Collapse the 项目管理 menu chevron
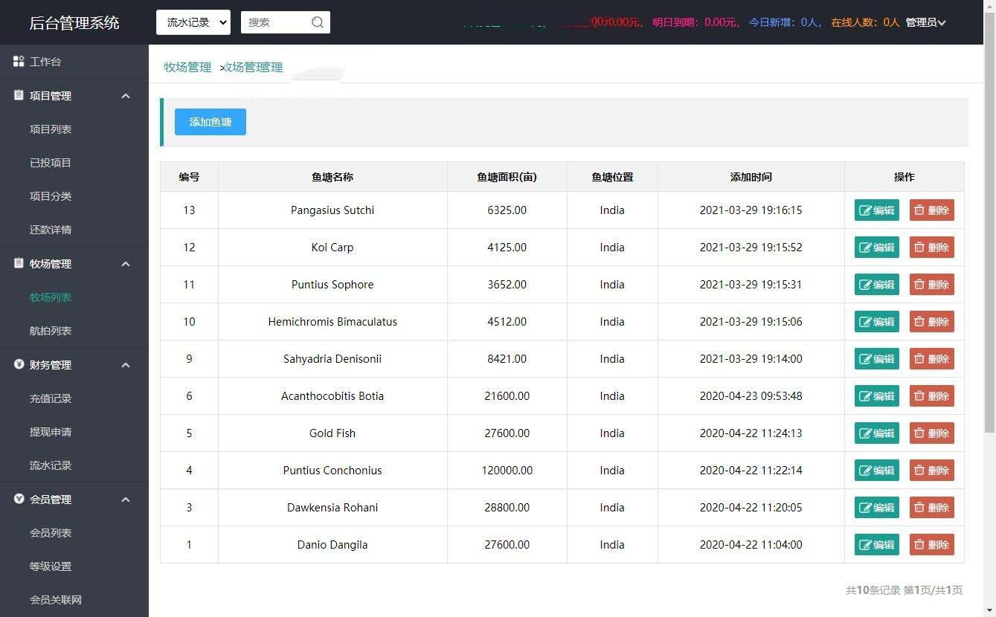The width and height of the screenshot is (996, 617). pyautogui.click(x=126, y=96)
